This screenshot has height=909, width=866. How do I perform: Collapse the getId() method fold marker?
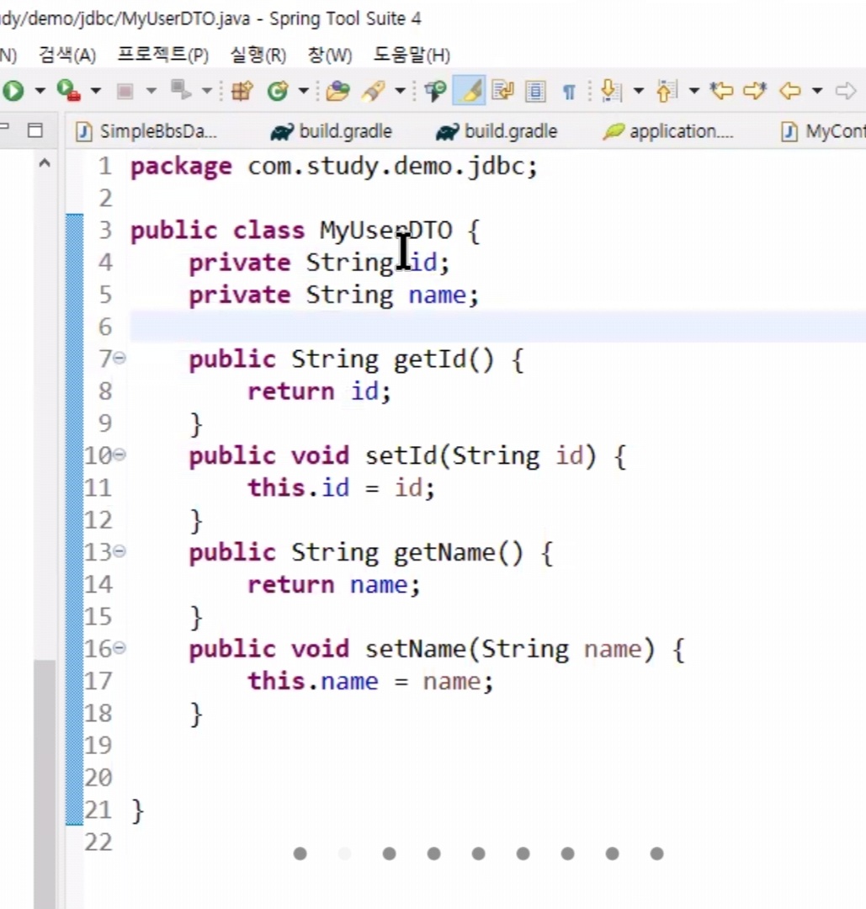click(x=120, y=359)
